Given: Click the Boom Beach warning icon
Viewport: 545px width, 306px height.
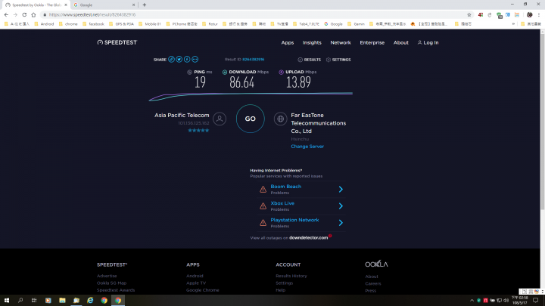Looking at the screenshot, I should [x=263, y=190].
